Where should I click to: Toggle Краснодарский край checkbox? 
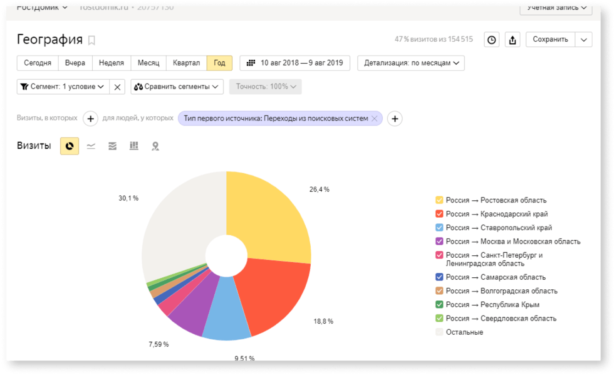point(439,214)
